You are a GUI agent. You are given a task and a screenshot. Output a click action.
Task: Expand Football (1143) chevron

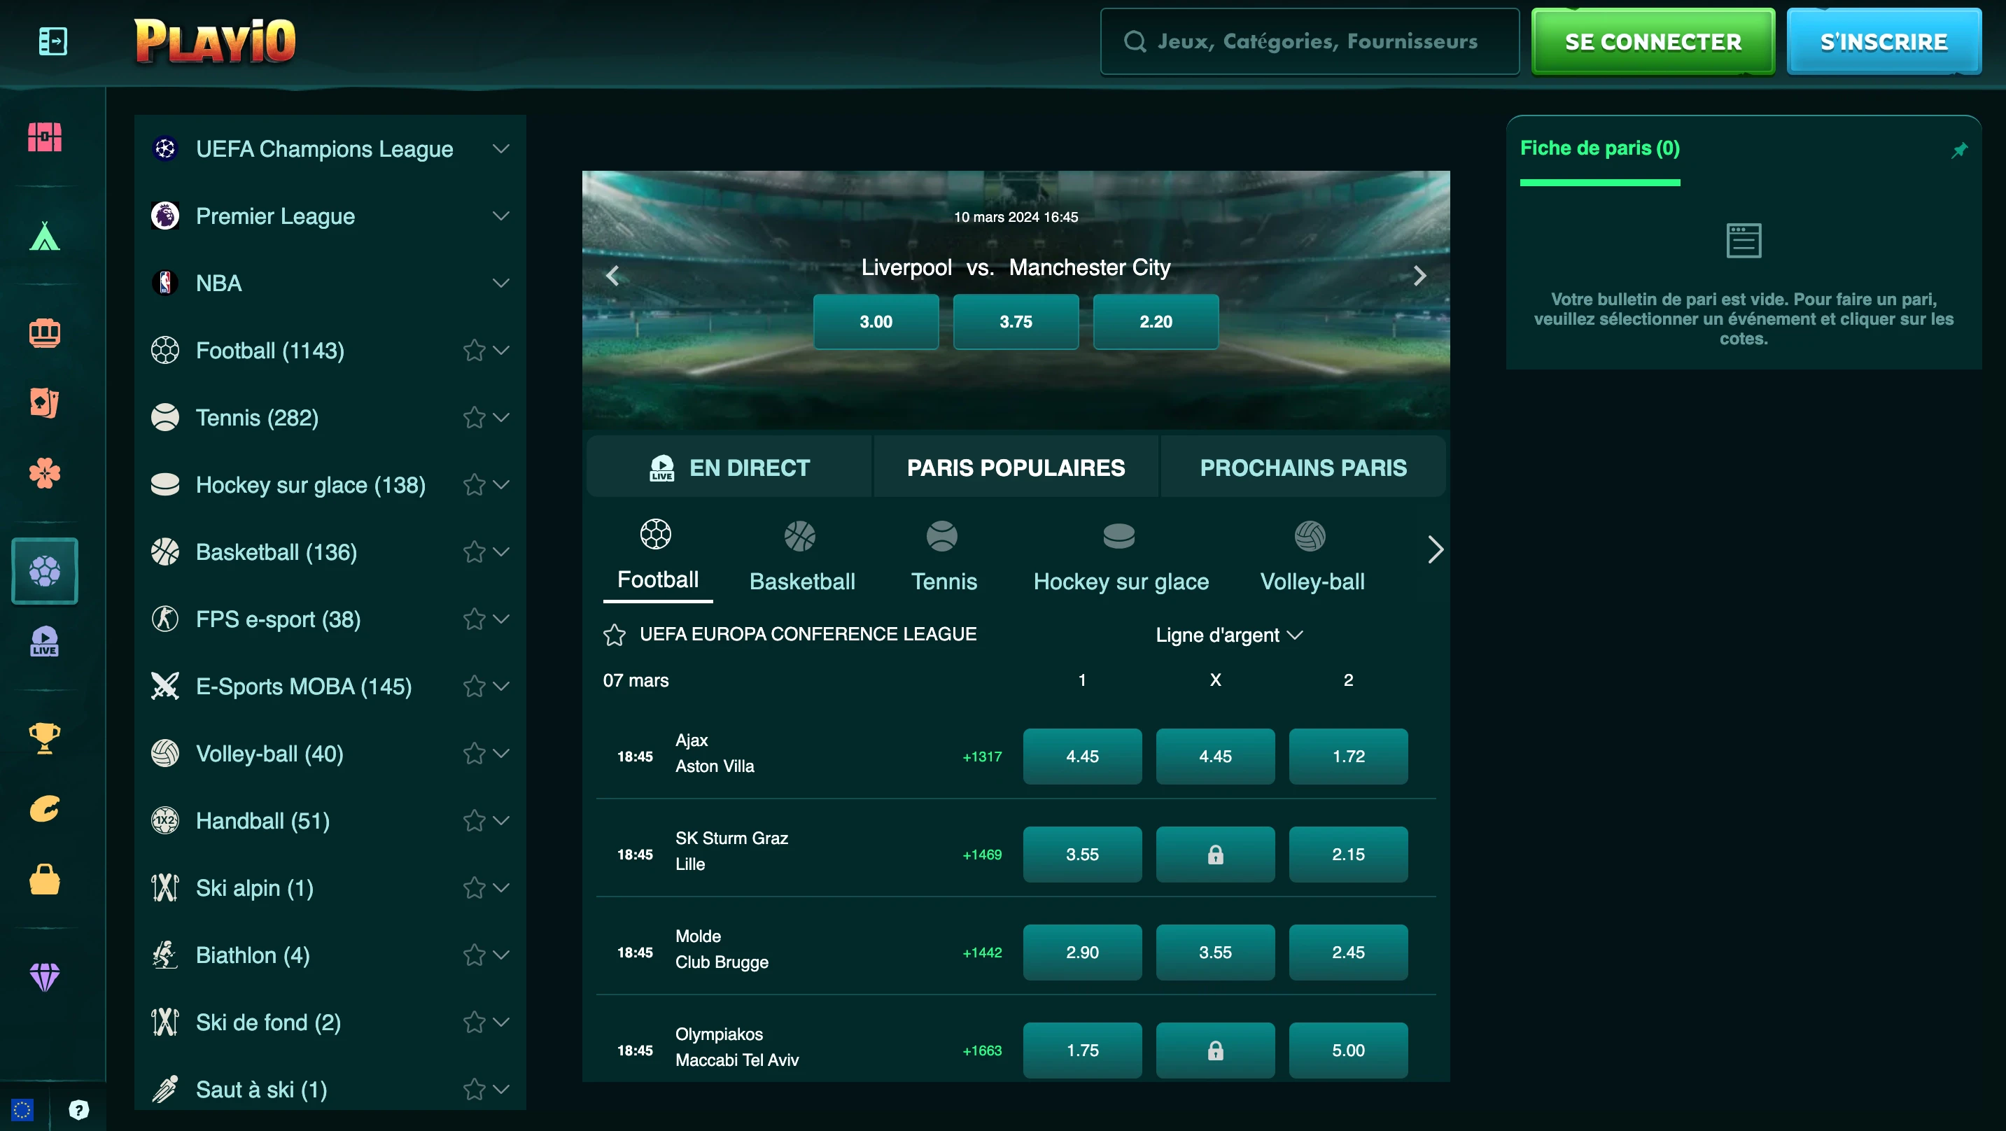click(500, 351)
